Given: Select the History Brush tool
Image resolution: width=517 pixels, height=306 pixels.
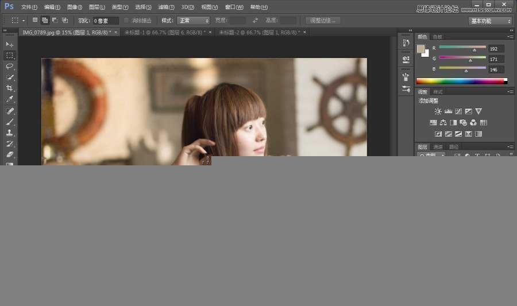Looking at the screenshot, I should coord(10,144).
